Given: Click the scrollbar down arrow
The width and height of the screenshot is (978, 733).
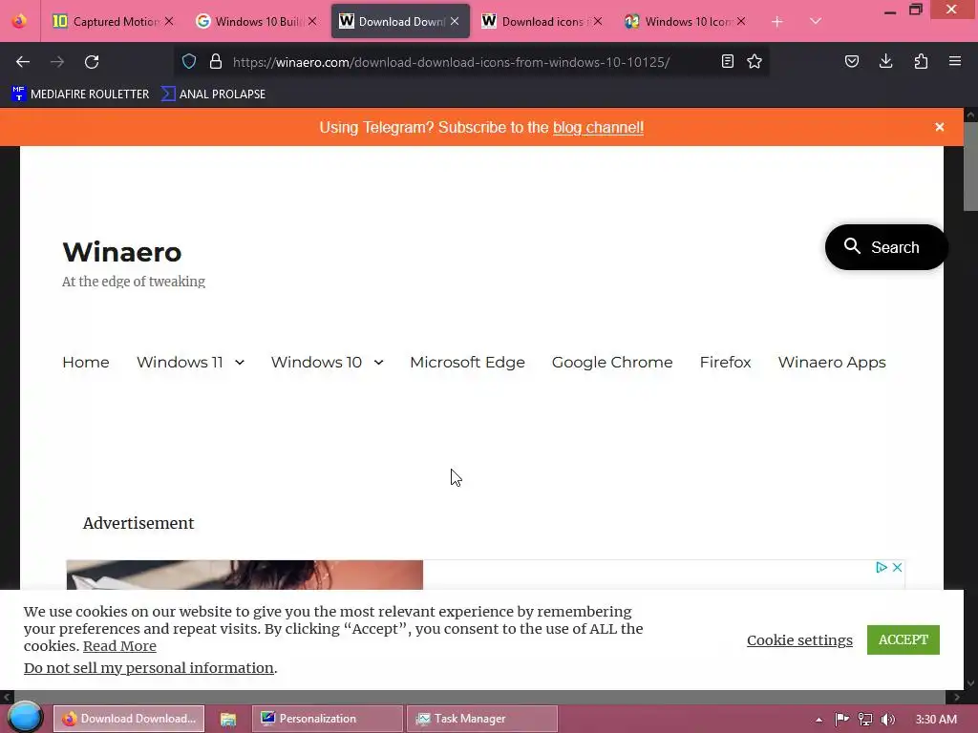Looking at the screenshot, I should [x=970, y=683].
